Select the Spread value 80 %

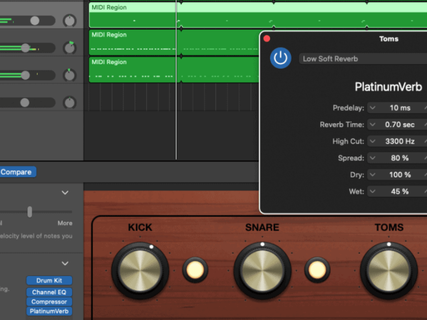click(400, 158)
